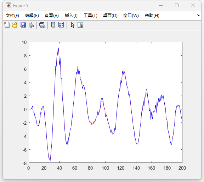204x182 pixels.
Task: Dock the figure using the corner arrow
Action: tap(198, 15)
